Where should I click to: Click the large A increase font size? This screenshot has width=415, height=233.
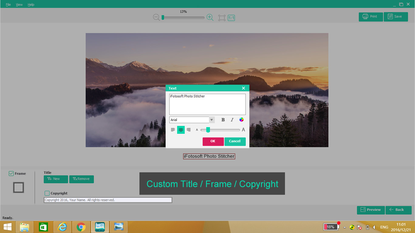pyautogui.click(x=243, y=130)
